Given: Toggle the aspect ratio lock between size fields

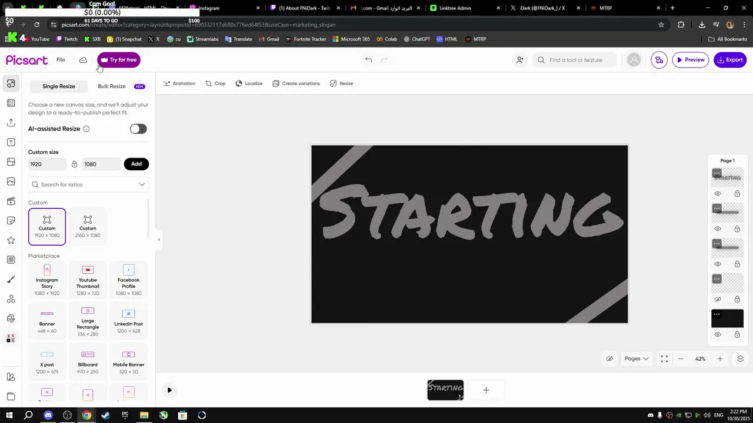Looking at the screenshot, I should [74, 164].
